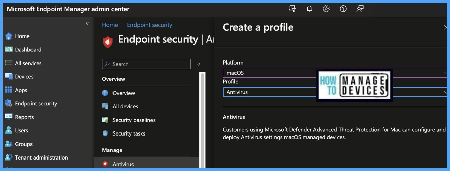Screen dimensions: 450x171
Task: Click the Reports icon in sidebar
Action: 8,117
